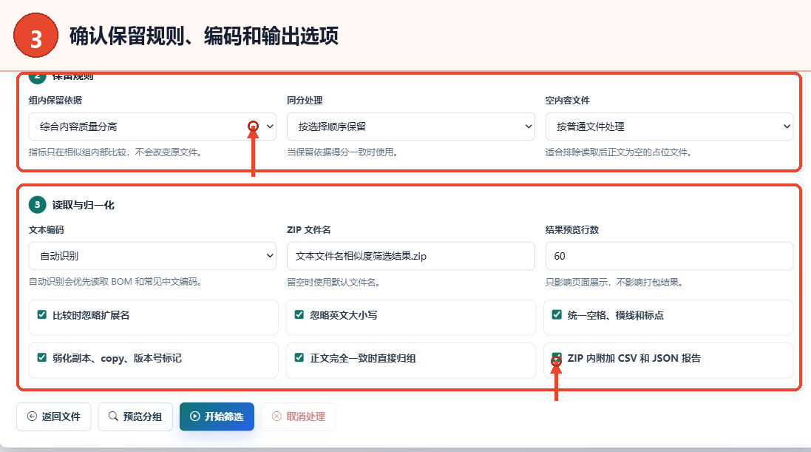Screen dimensions: 811x452
Task: Toggle 正文完全一致时直接归组 checkbox
Action: click(x=299, y=358)
